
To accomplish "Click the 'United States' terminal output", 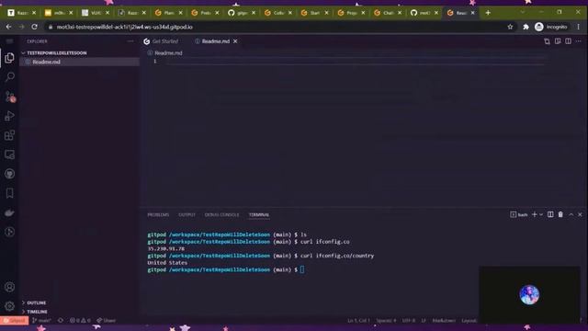I will click(167, 263).
